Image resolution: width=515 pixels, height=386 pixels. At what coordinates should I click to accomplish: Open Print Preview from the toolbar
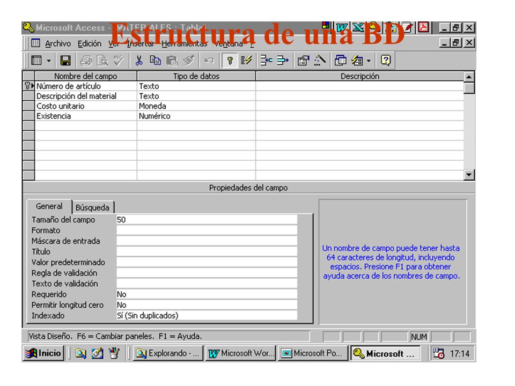(x=102, y=61)
